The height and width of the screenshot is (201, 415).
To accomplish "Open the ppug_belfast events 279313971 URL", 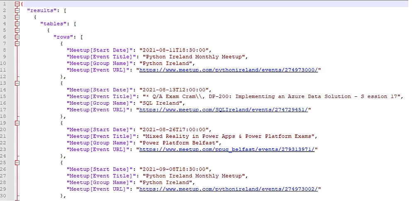I will 227,150.
